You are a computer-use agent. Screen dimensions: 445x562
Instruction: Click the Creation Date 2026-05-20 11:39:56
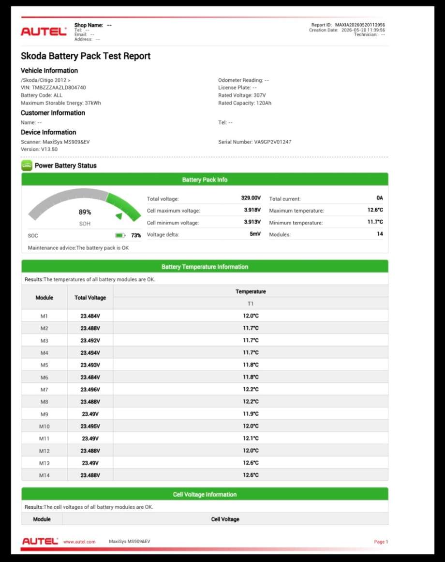point(347,30)
